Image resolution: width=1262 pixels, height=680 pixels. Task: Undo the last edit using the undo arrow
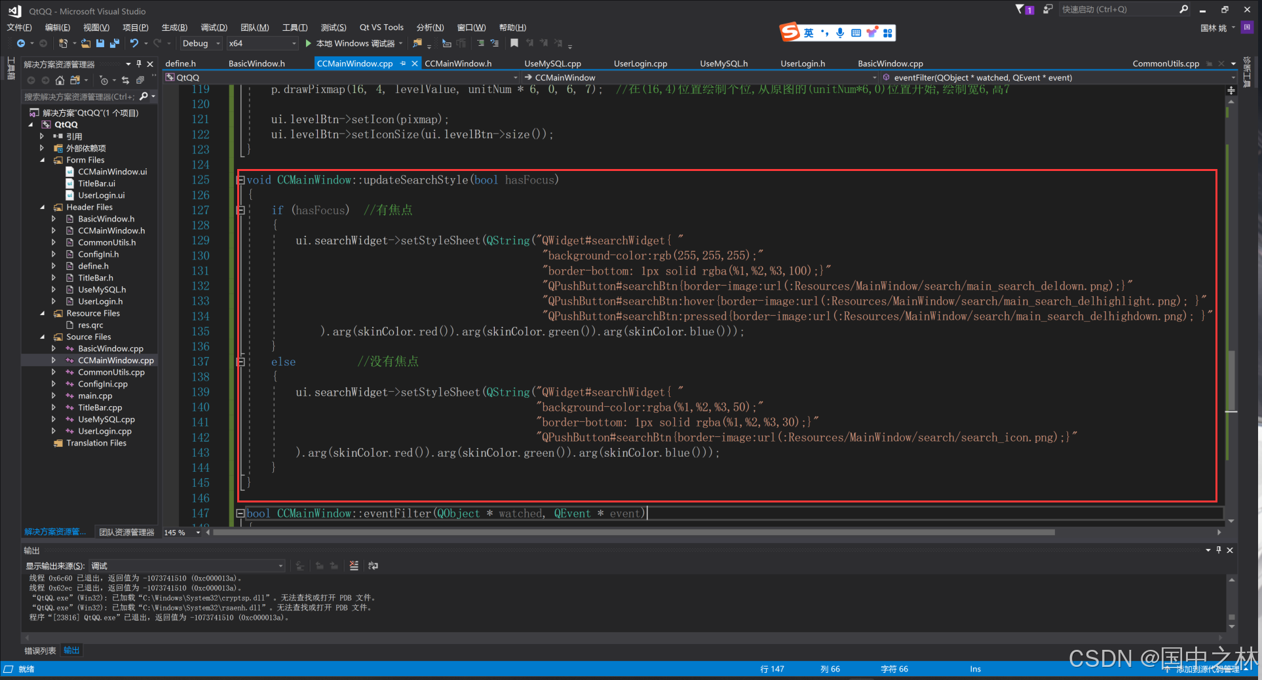tap(134, 43)
